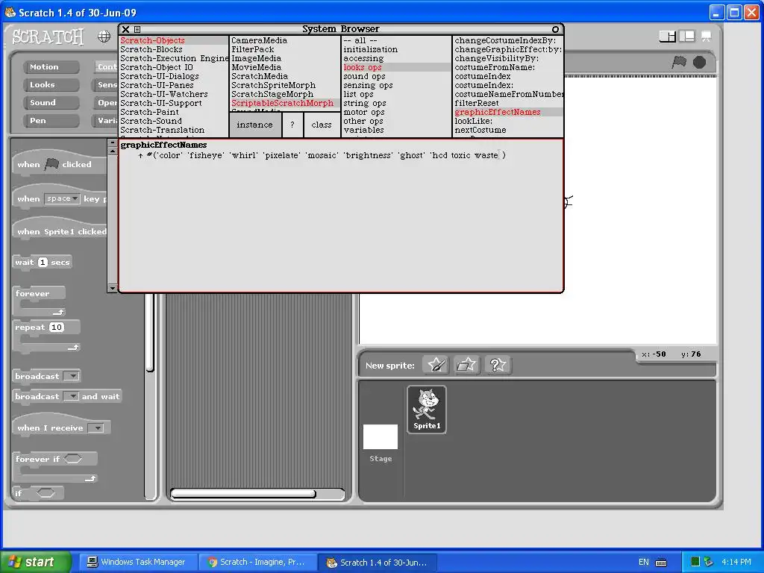Click the number field in wait block
This screenshot has height=573, width=764.
point(43,262)
